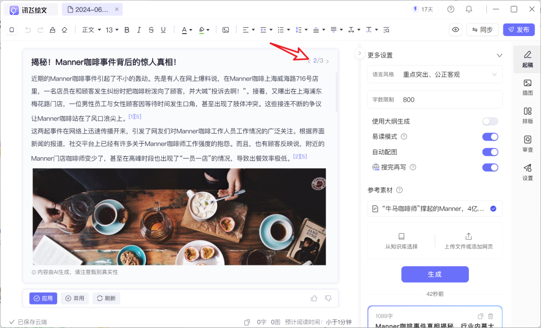Click the 同步 sync button
Screen dimensions: 541x328
point(482,30)
